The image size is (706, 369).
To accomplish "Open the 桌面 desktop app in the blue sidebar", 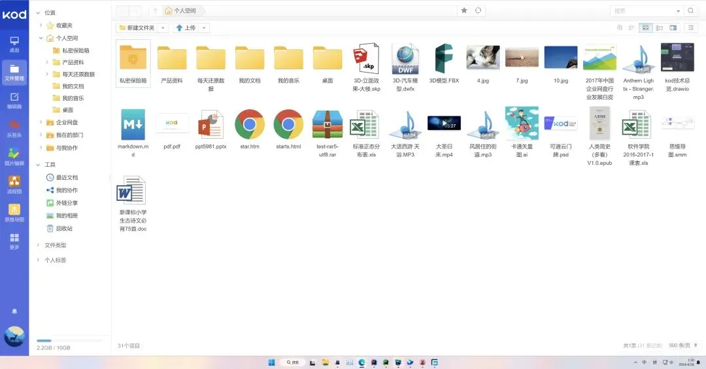I will pos(14,44).
